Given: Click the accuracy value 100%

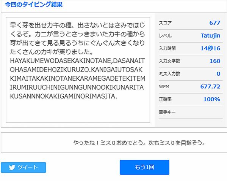Looking at the screenshot, I should [212, 99].
